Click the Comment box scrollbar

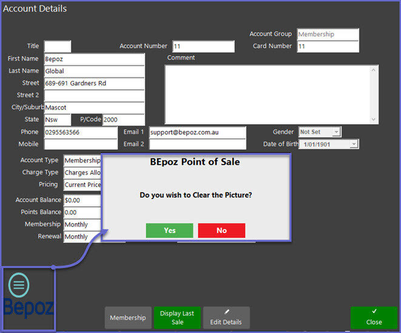pyautogui.click(x=374, y=94)
